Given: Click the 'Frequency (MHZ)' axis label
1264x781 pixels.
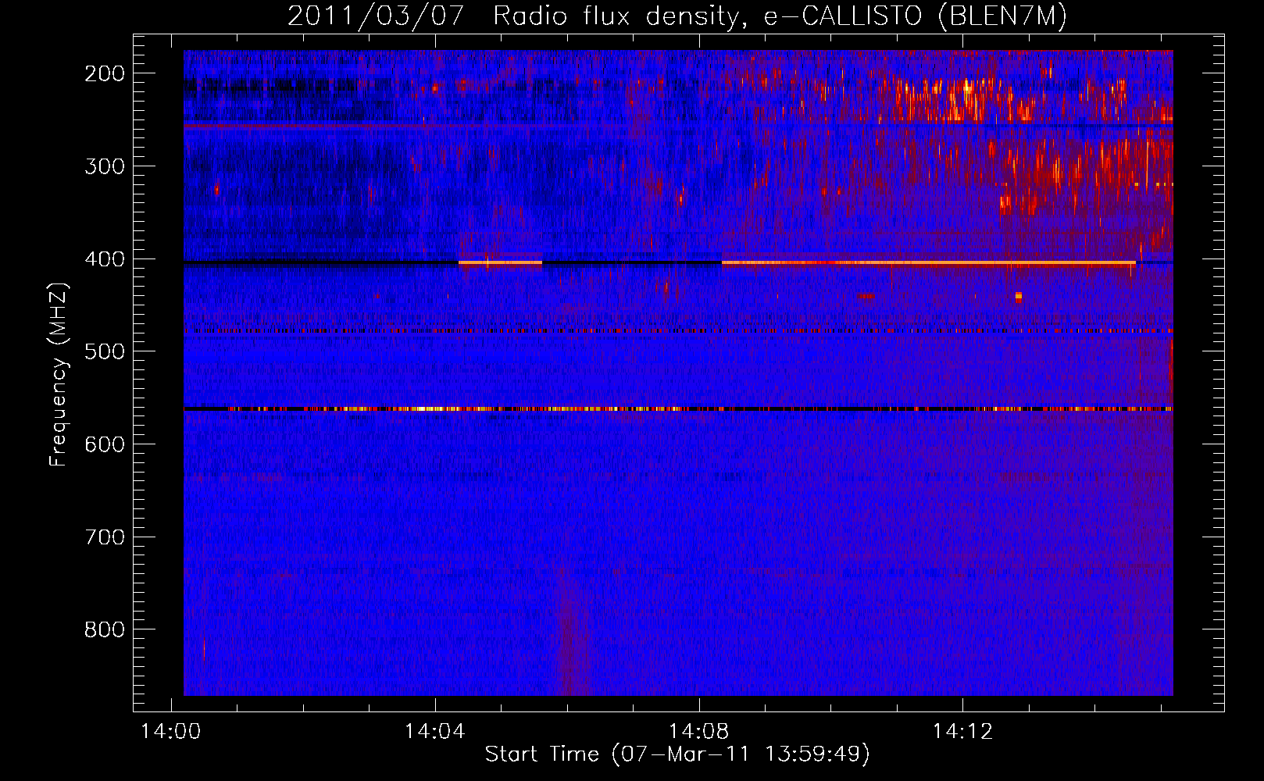Looking at the screenshot, I should (x=59, y=375).
